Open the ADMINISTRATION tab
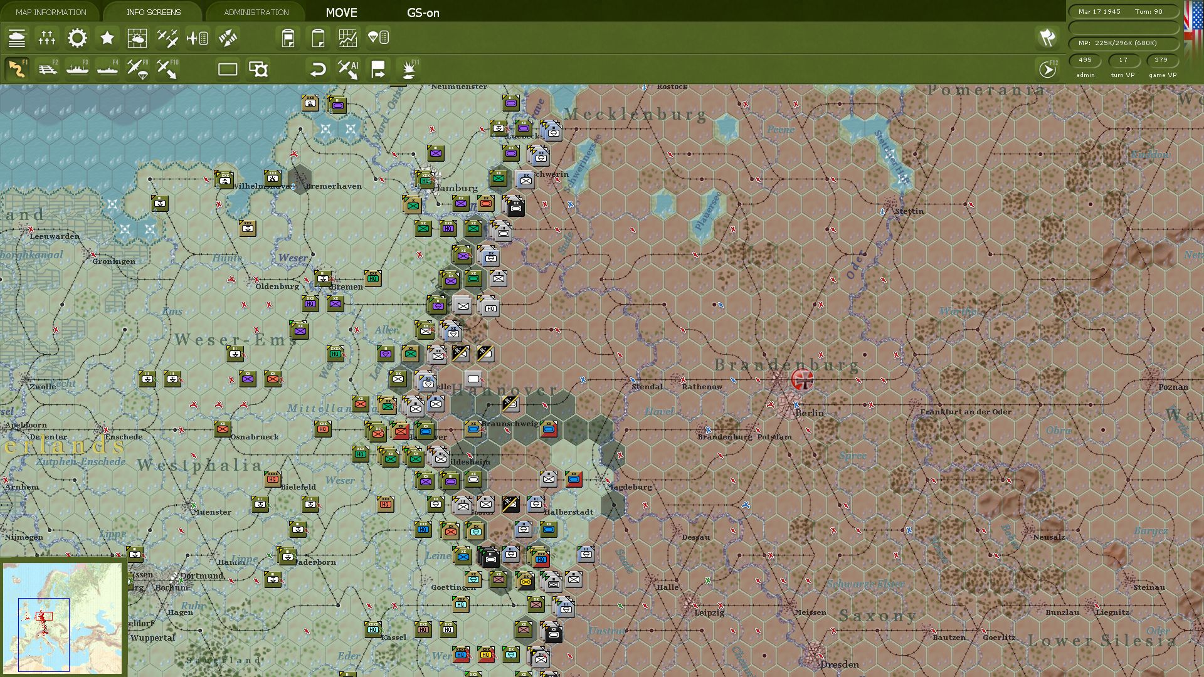 [256, 12]
